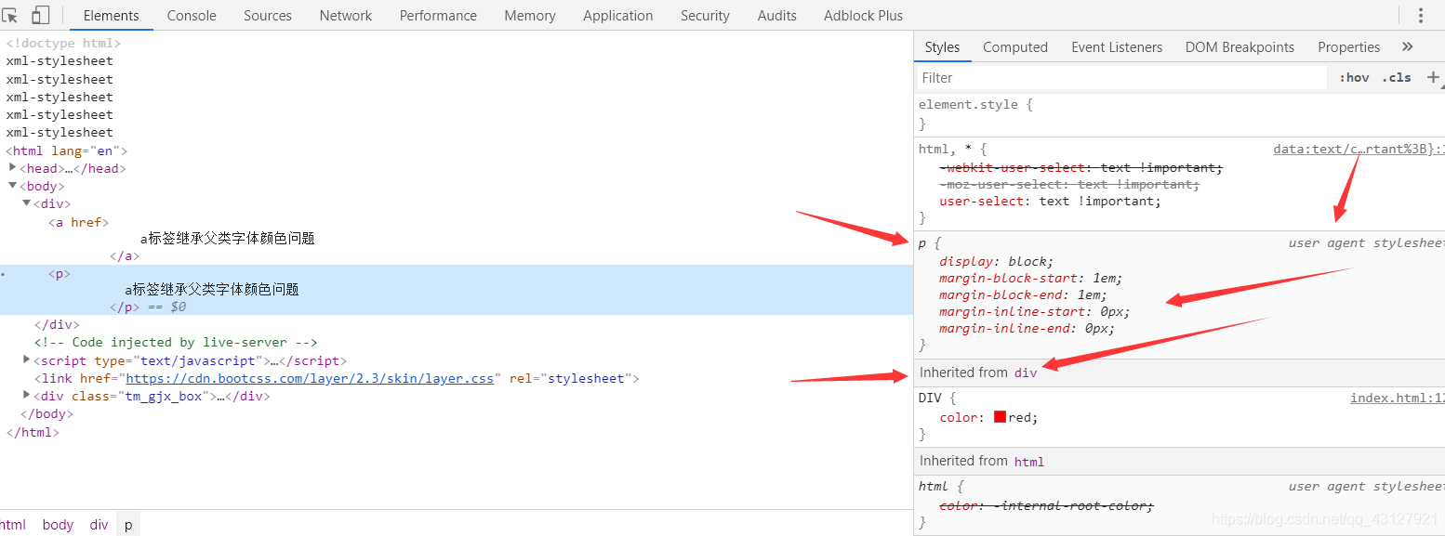
Task: Select the body breadcrumb item
Action: click(x=58, y=524)
